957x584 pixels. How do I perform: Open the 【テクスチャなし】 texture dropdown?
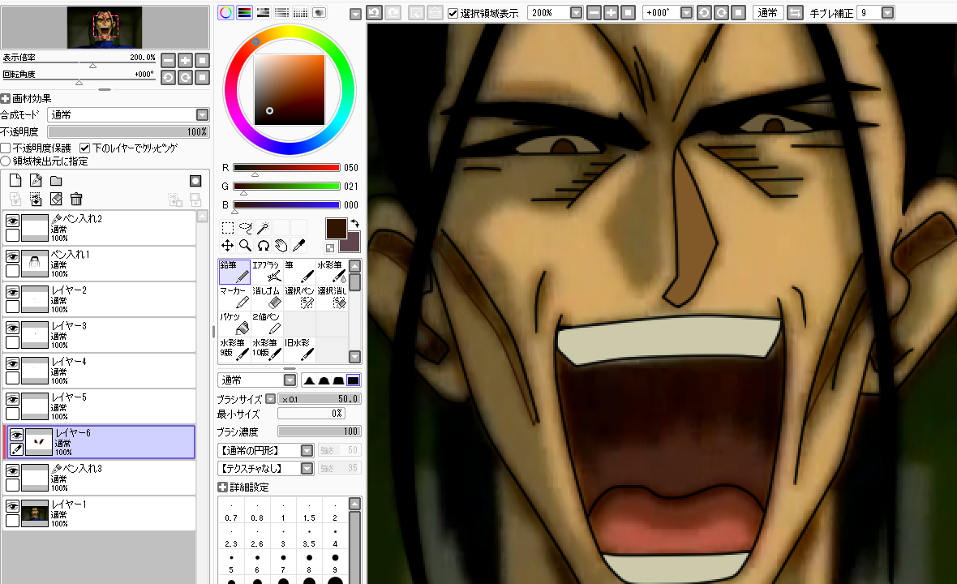tap(307, 468)
